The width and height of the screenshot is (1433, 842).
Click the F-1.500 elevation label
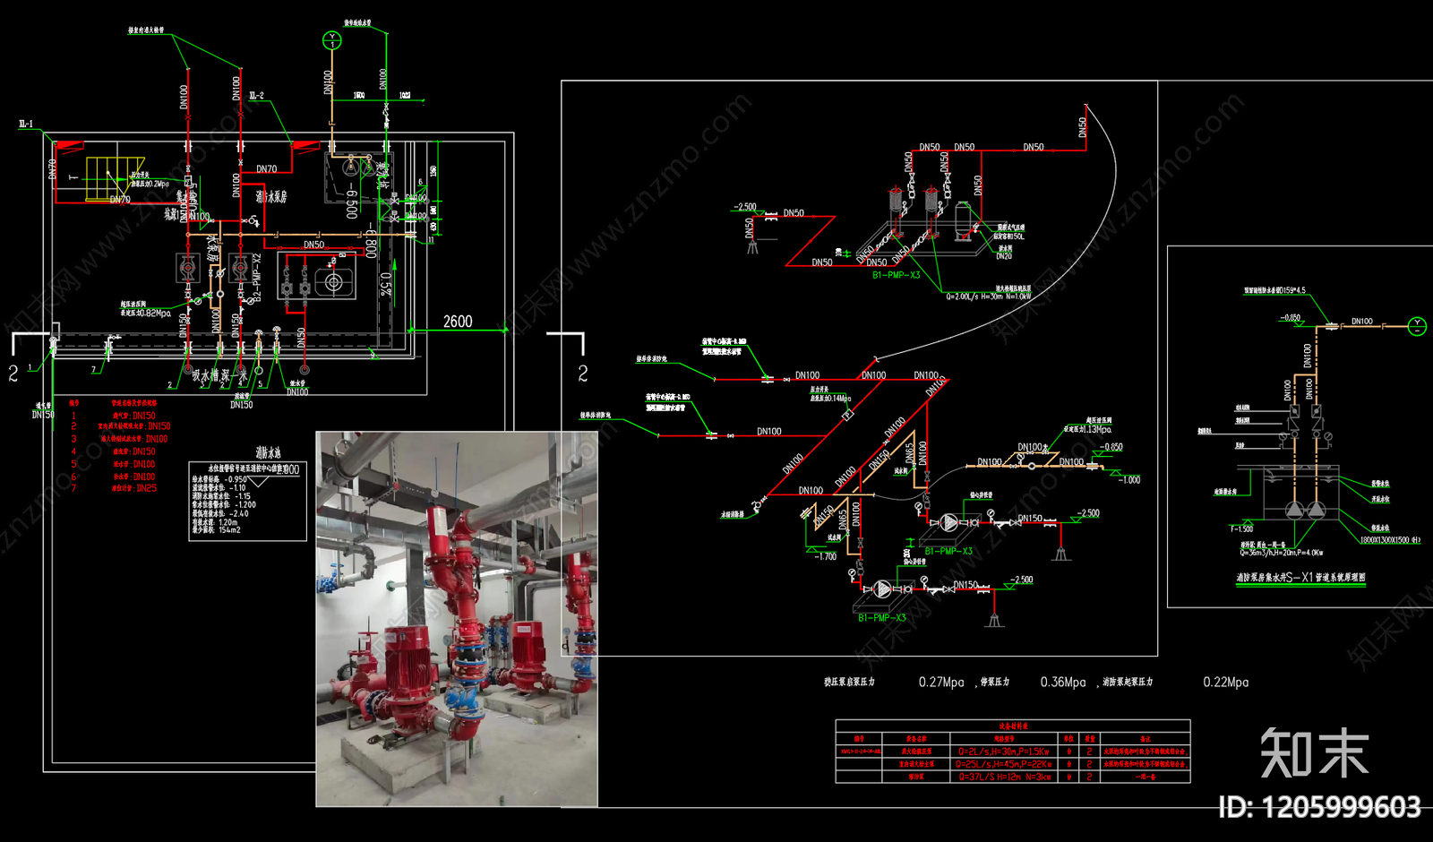1241,528
